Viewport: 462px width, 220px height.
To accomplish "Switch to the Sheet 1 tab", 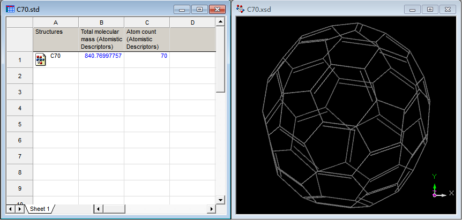I will click(40, 209).
